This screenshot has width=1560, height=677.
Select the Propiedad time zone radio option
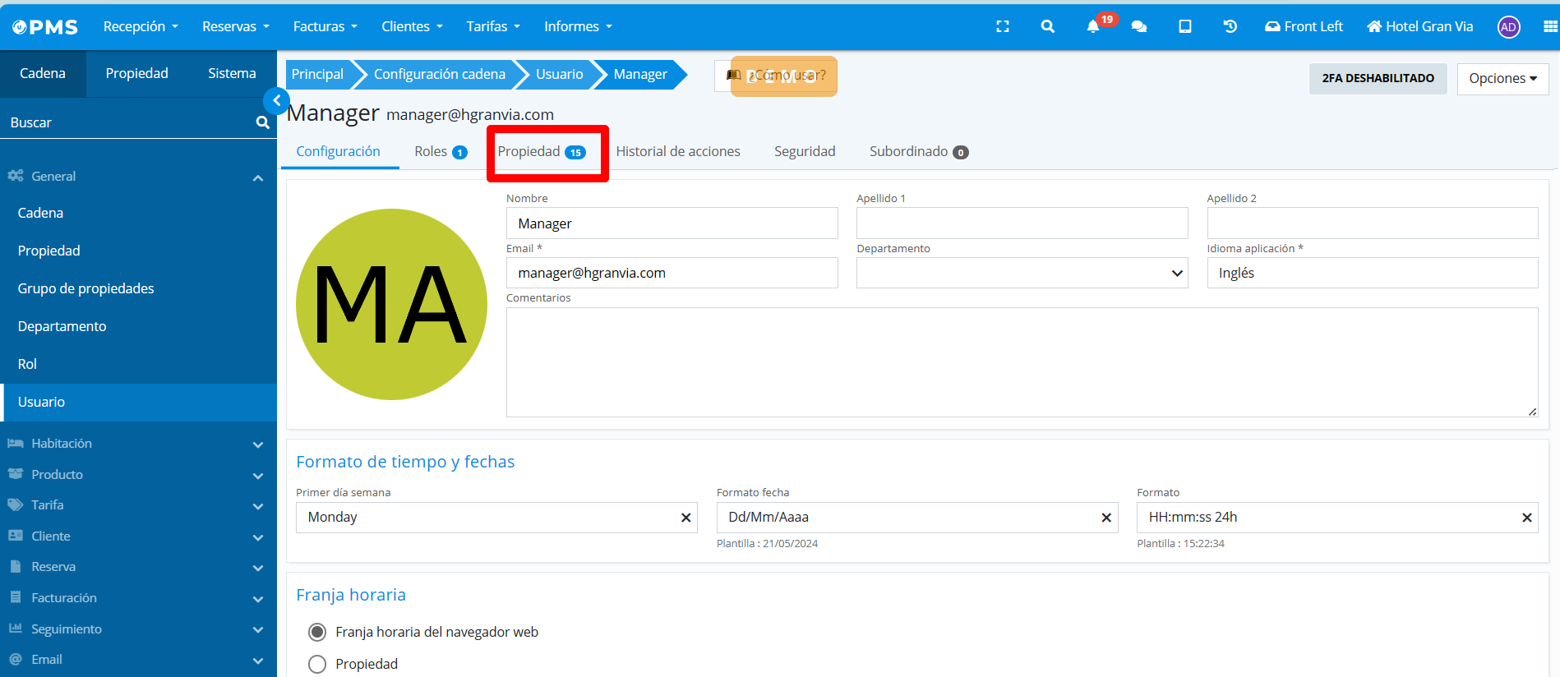(317, 664)
